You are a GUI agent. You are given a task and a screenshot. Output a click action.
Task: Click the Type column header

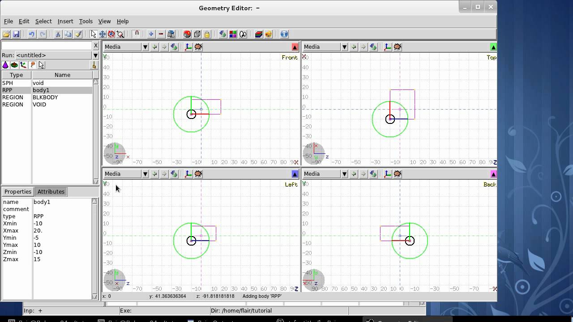[x=16, y=75]
